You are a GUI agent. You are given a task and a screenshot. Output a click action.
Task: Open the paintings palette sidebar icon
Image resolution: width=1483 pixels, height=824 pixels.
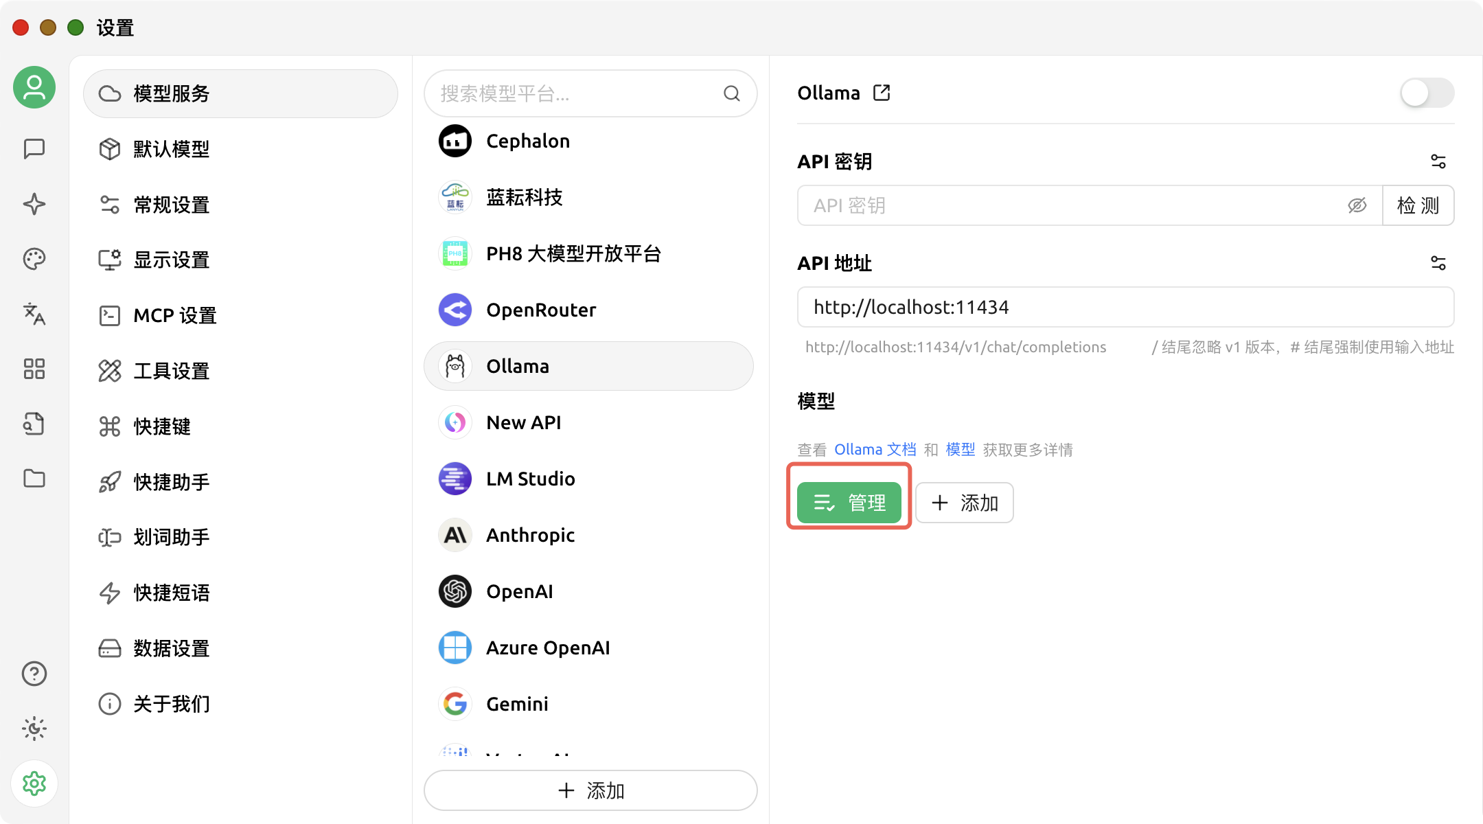(34, 259)
